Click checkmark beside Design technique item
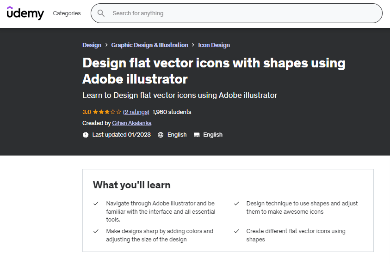390x264 pixels. [x=236, y=204]
